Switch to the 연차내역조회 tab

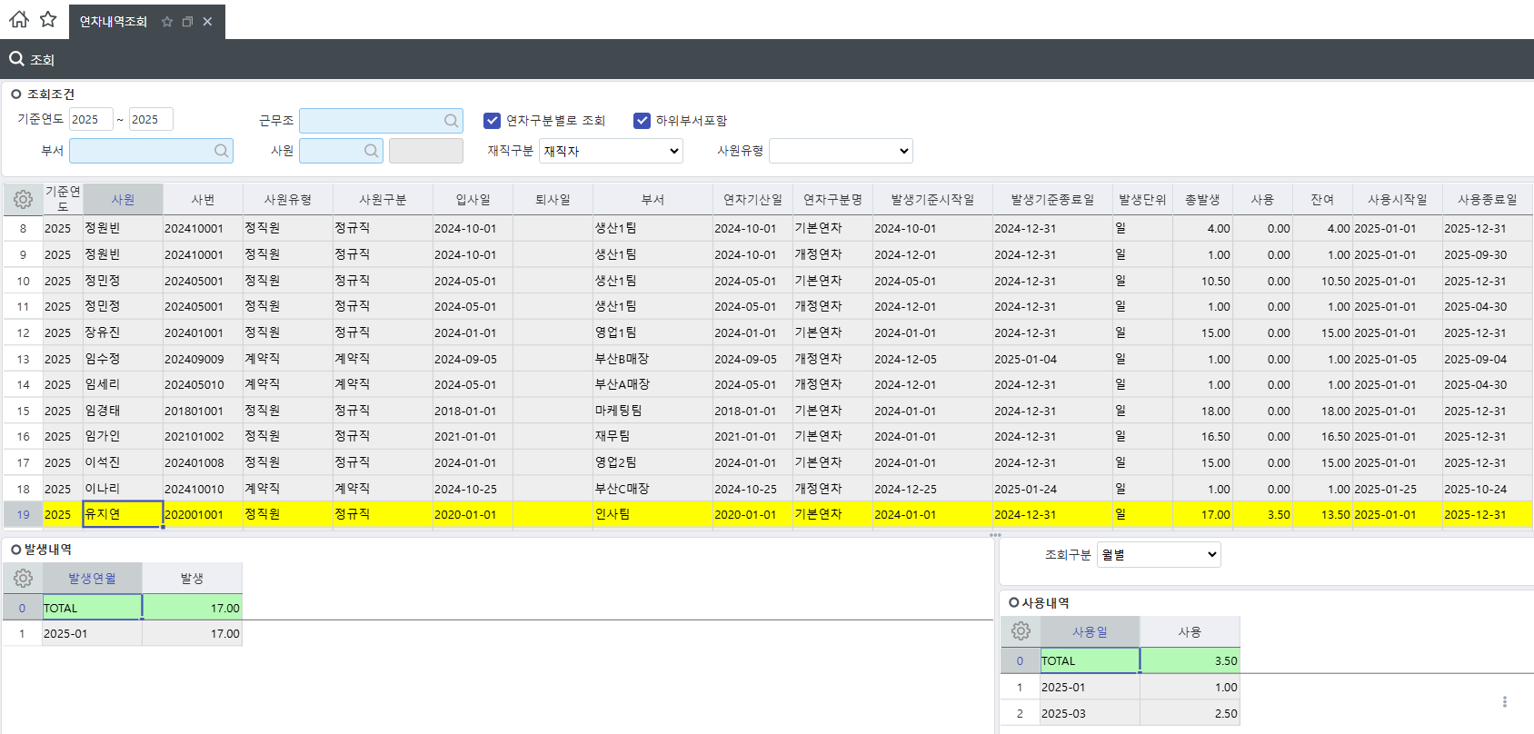113,22
